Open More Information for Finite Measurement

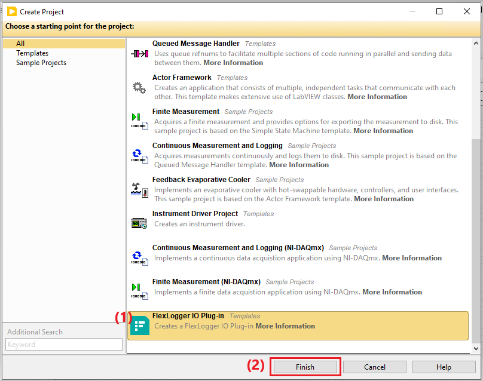tap(383, 131)
